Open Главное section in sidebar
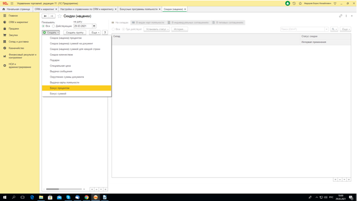The image size is (357, 201). (13, 16)
